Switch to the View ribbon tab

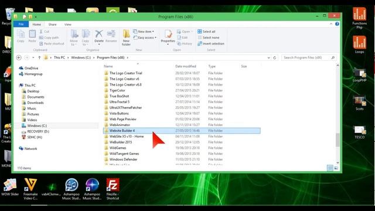coord(68,25)
